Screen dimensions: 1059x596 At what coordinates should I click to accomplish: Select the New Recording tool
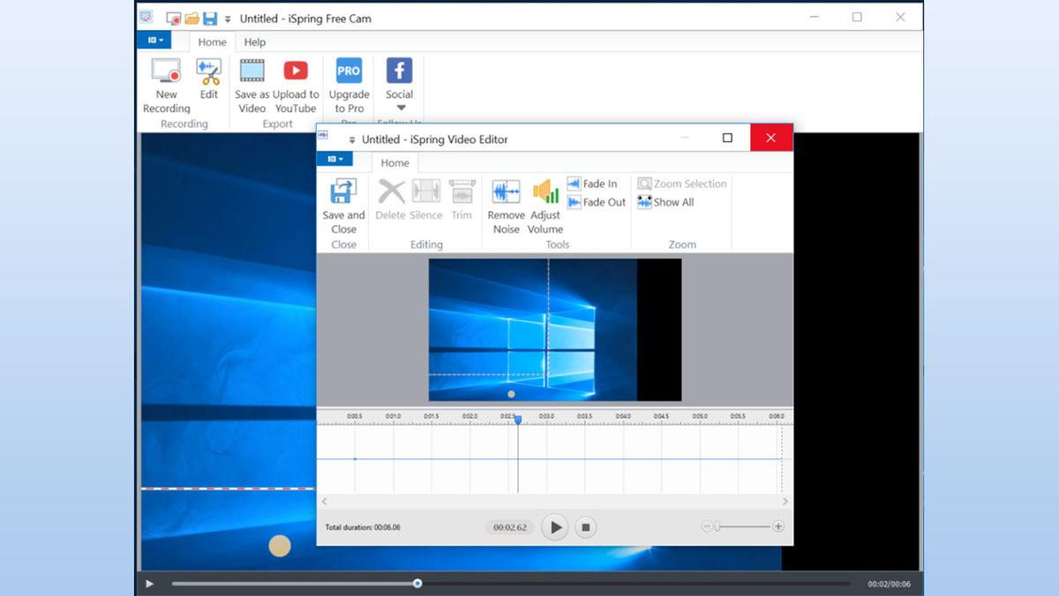166,85
